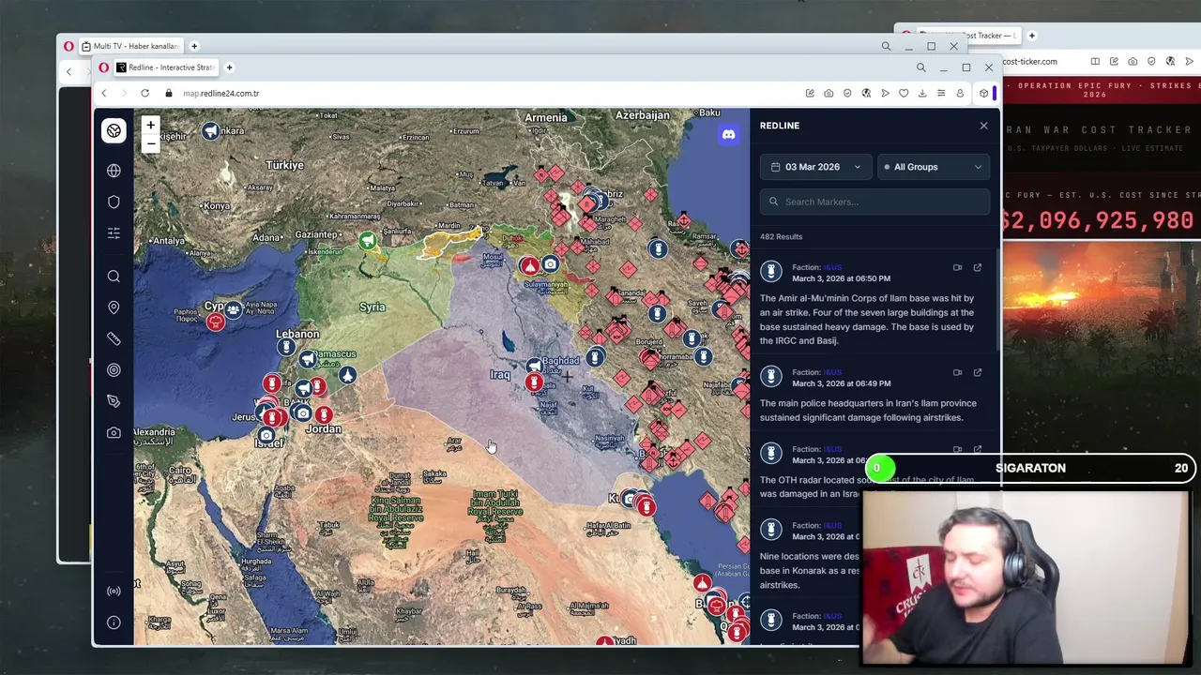The image size is (1201, 675).
Task: Open external link for police headquarters entry
Action: pos(977,373)
